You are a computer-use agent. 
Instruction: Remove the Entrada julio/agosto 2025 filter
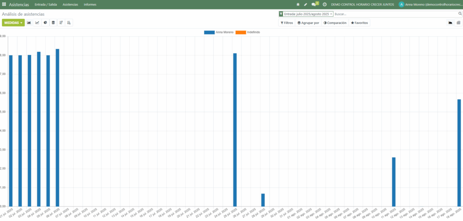point(331,14)
